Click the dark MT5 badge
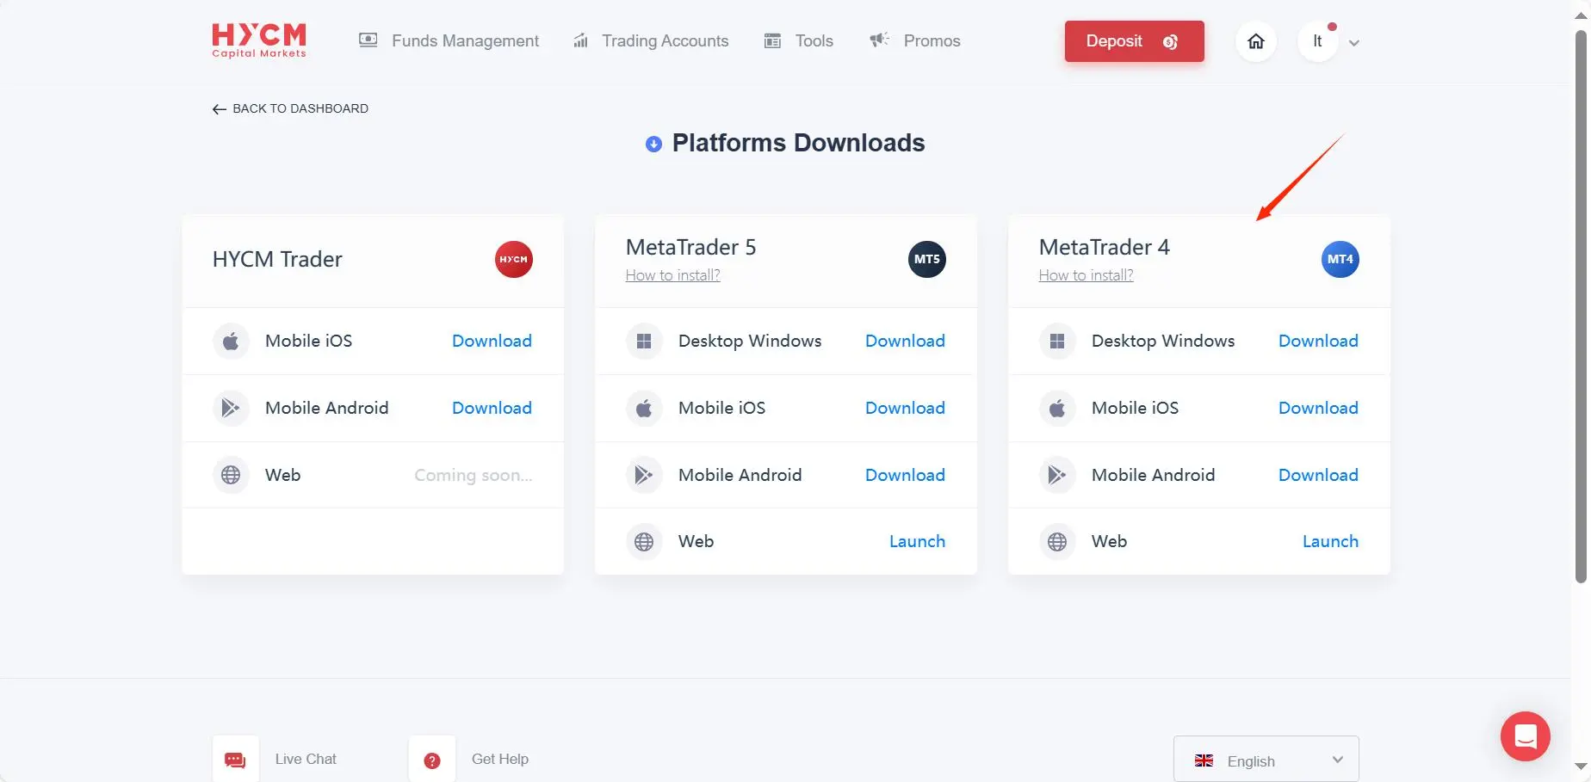This screenshot has width=1591, height=782. point(927,259)
